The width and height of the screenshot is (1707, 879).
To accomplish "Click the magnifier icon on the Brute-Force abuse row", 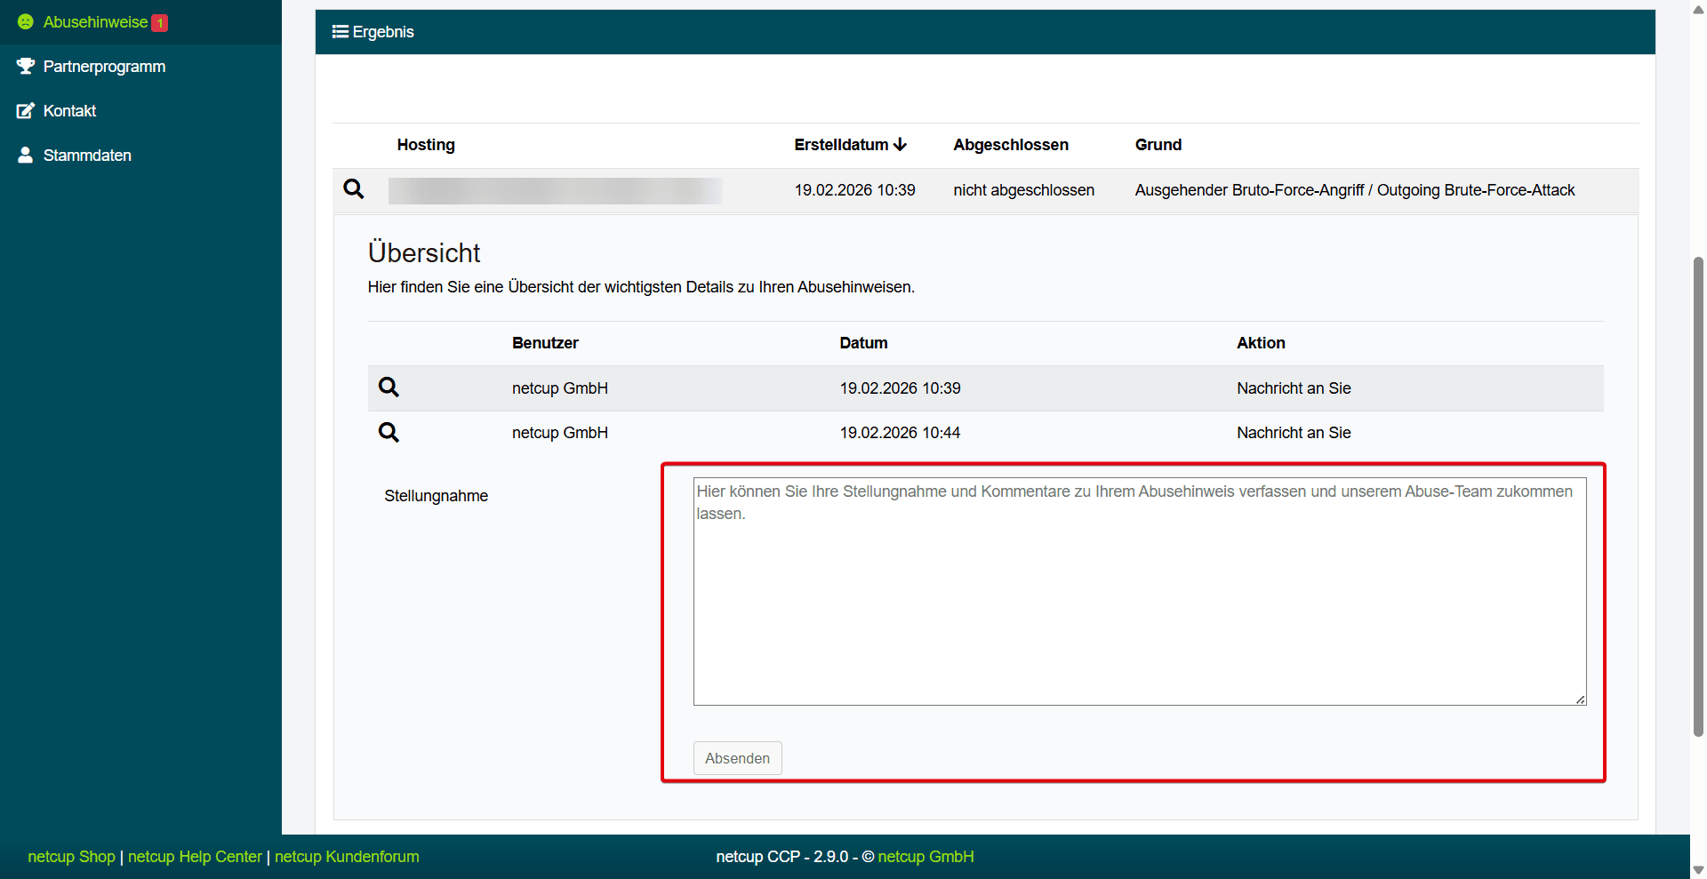I will pyautogui.click(x=354, y=189).
